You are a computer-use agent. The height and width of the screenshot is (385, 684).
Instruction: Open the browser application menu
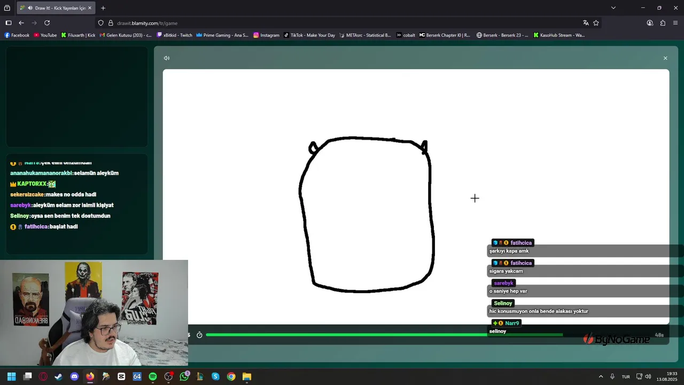675,23
